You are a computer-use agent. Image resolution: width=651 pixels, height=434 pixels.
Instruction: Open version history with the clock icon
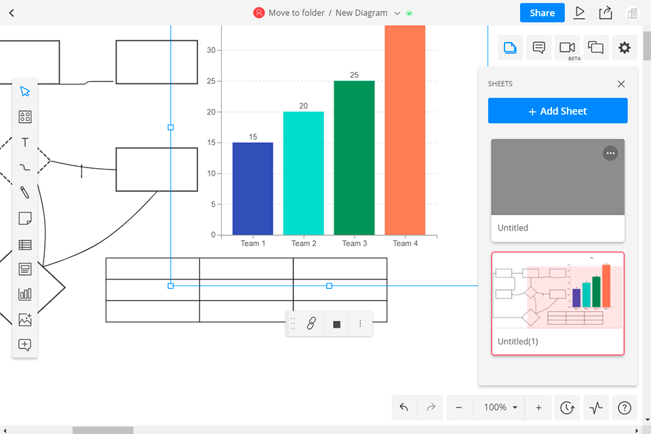click(x=567, y=408)
